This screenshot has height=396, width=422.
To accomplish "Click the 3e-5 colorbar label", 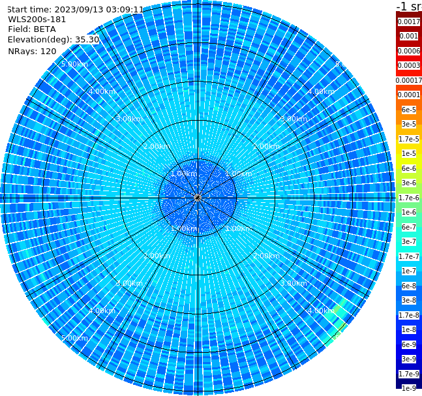I will pyautogui.click(x=409, y=124).
